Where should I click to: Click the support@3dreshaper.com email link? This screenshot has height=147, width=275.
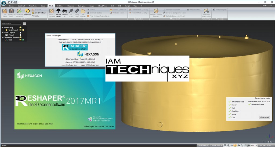click(90, 65)
